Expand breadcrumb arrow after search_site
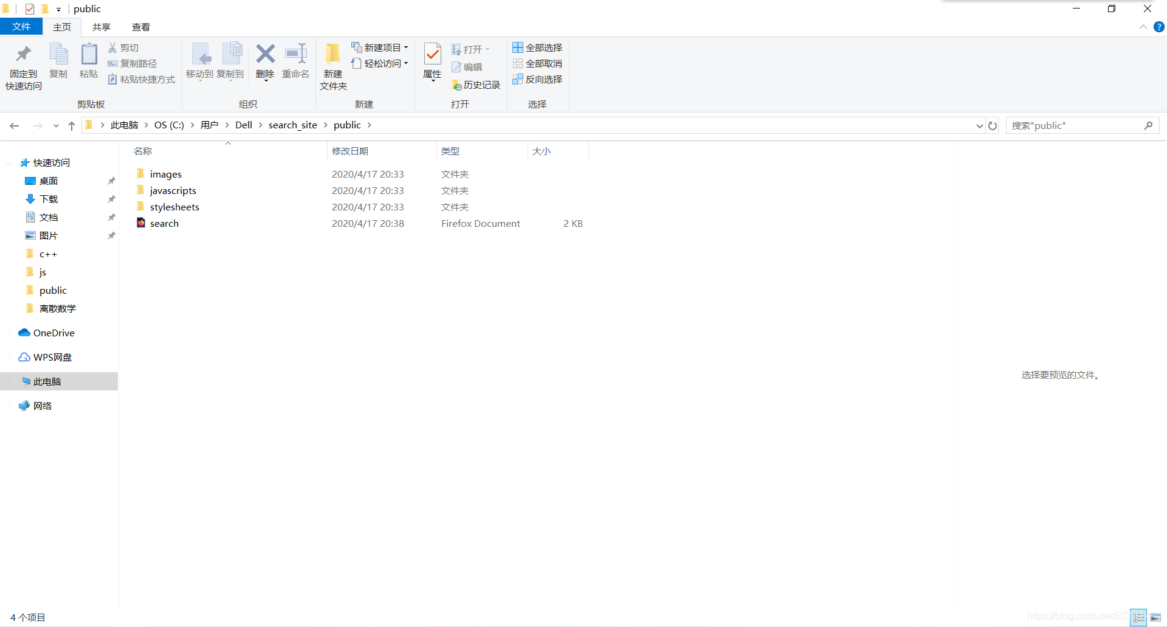 [326, 125]
